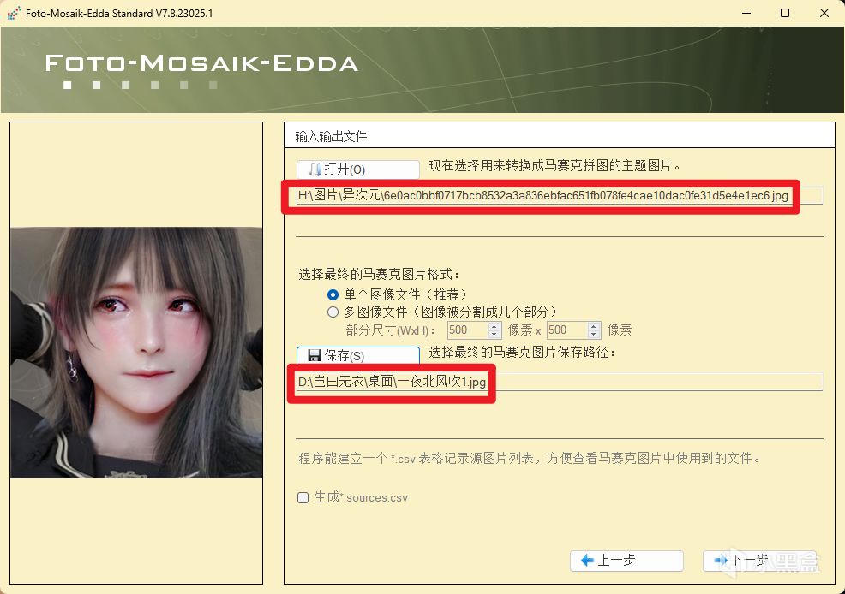This screenshot has width=845, height=594.
Task: Click the folder icon on 打开(O) button
Action: [x=315, y=169]
